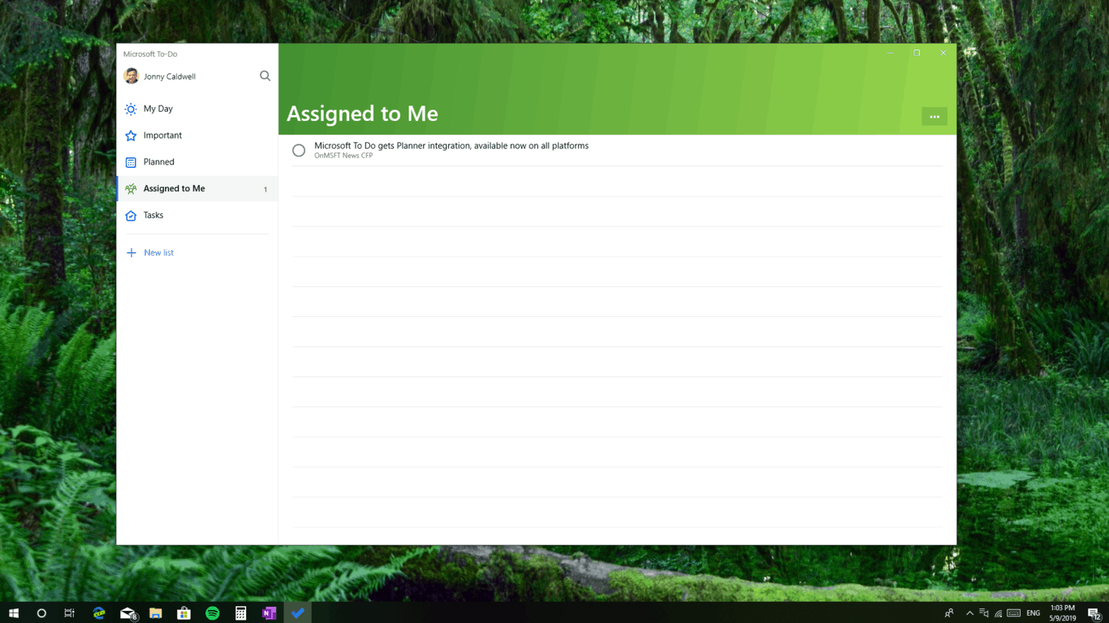Image resolution: width=1109 pixels, height=623 pixels.
Task: Expand hidden system tray icons
Action: [969, 613]
